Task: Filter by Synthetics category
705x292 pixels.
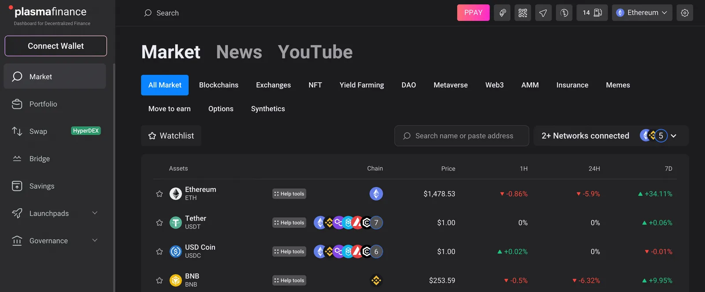Action: pyautogui.click(x=268, y=109)
